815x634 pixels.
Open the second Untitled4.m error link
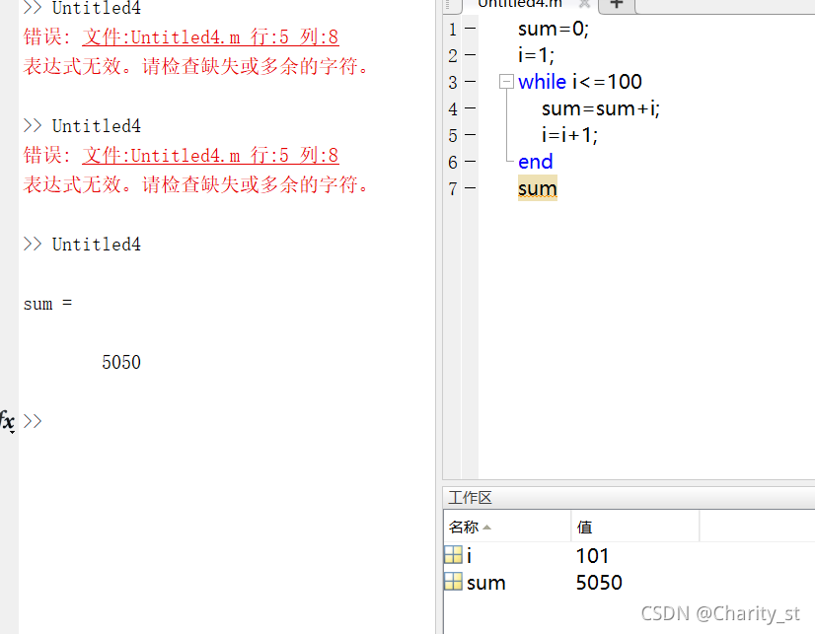(210, 156)
